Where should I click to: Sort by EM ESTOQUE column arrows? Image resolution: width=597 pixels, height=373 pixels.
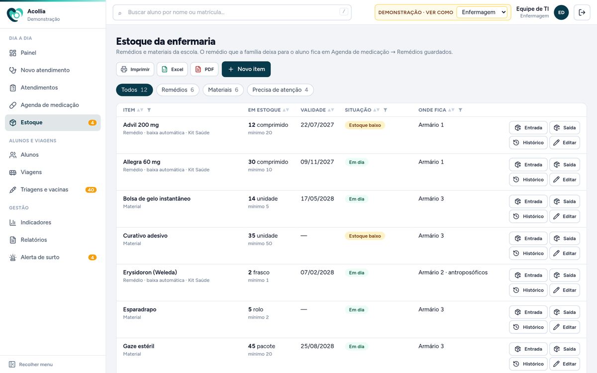point(286,110)
